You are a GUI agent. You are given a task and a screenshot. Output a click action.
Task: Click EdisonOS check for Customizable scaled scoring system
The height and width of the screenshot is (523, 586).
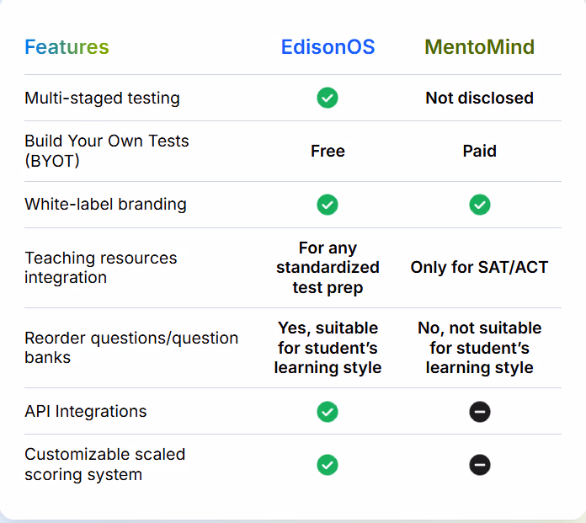(x=328, y=465)
